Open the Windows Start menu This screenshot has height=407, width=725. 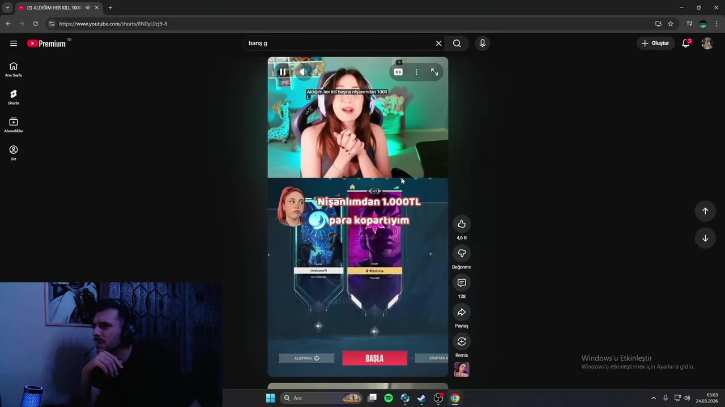pos(270,398)
